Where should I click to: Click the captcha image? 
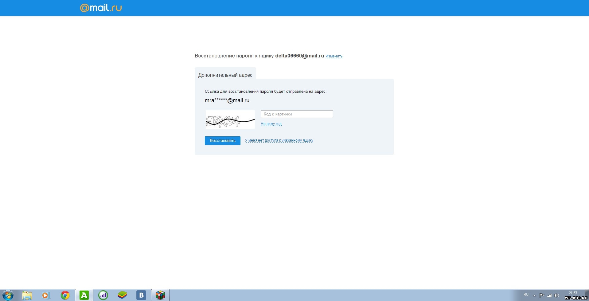coord(230,119)
